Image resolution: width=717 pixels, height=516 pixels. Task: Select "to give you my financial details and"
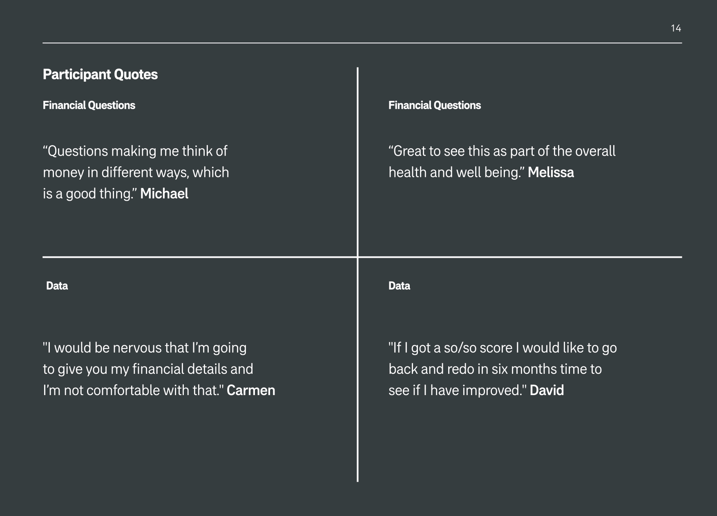[x=148, y=369]
